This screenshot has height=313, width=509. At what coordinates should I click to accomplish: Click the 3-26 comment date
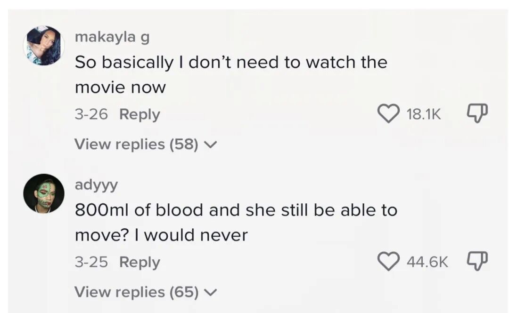(91, 114)
